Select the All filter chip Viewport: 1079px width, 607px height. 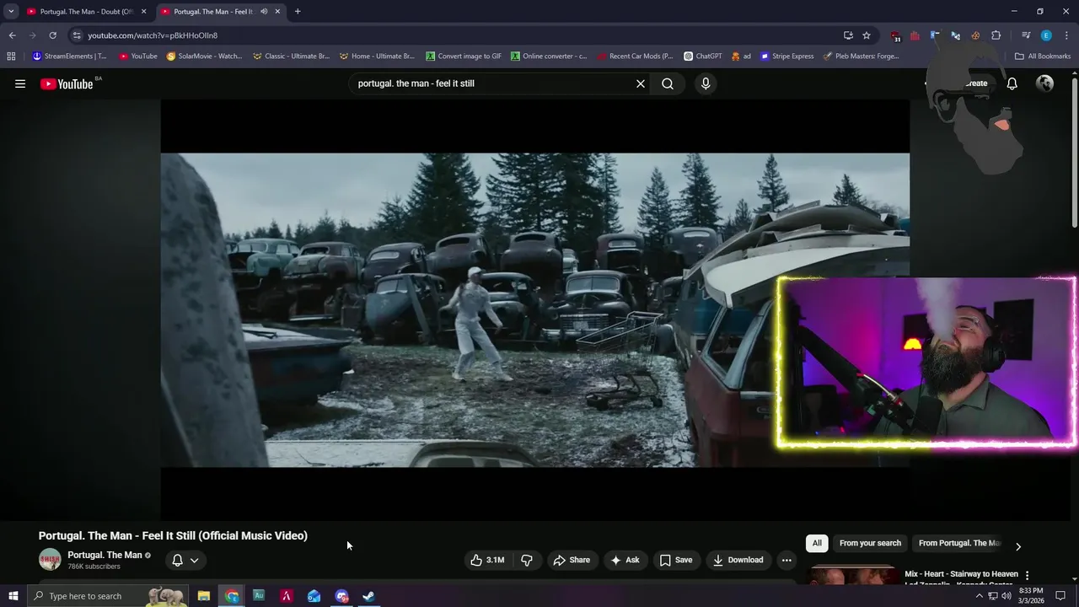[x=817, y=543]
